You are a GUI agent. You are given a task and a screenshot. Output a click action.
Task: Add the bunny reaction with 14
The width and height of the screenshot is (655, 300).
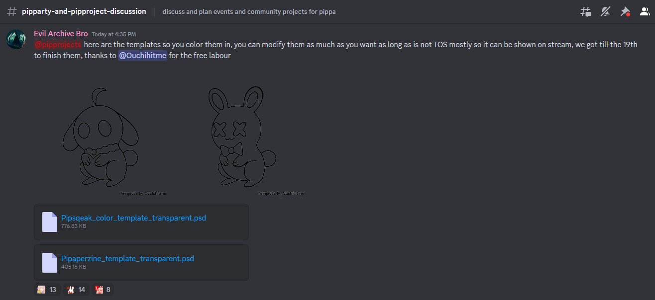[x=76, y=290]
